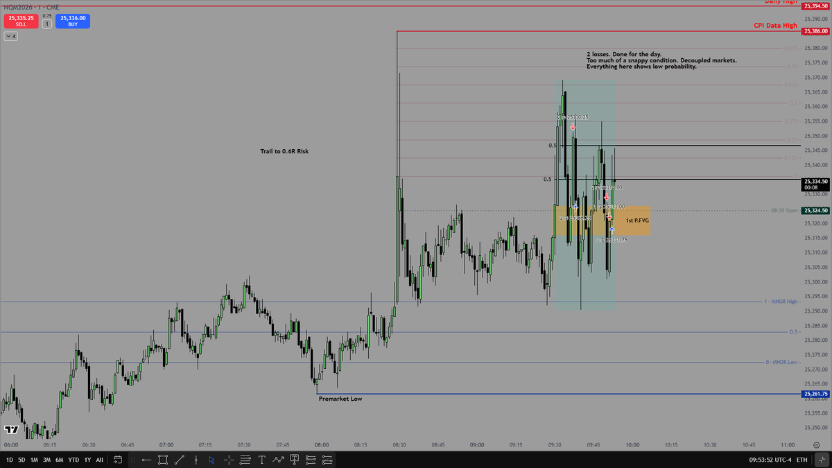Image resolution: width=832 pixels, height=468 pixels.
Task: Click the clock showing 09:53:52 UTC-4
Action: pyautogui.click(x=769, y=460)
